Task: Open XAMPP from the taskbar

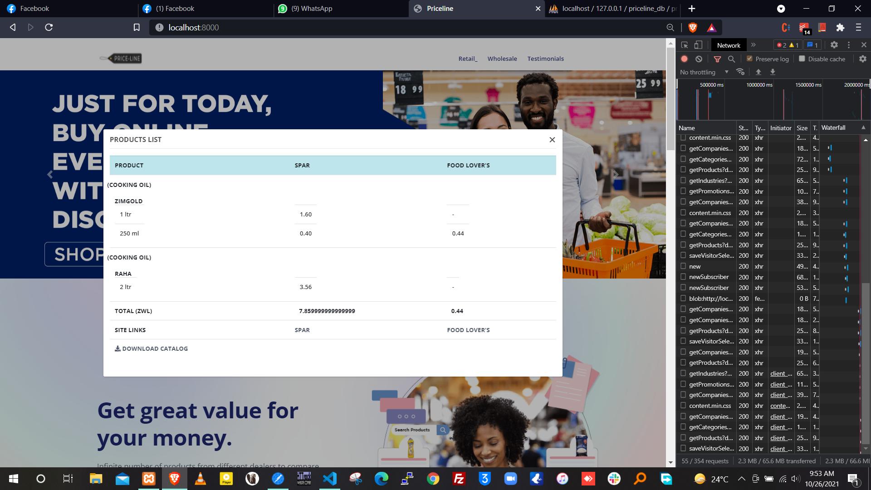Action: coord(149,479)
